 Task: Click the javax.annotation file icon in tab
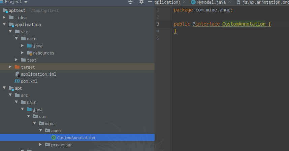238,2
